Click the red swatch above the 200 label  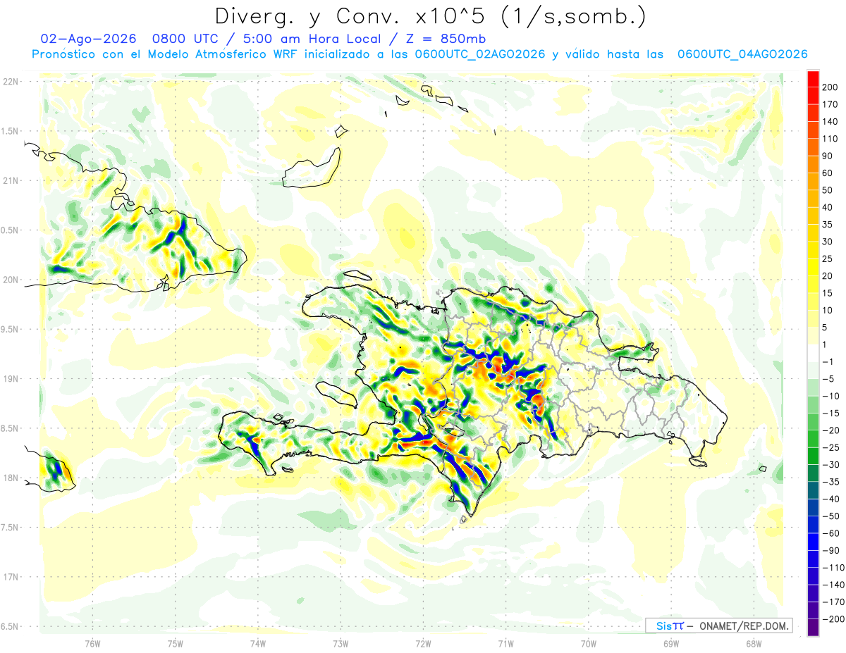(x=813, y=78)
